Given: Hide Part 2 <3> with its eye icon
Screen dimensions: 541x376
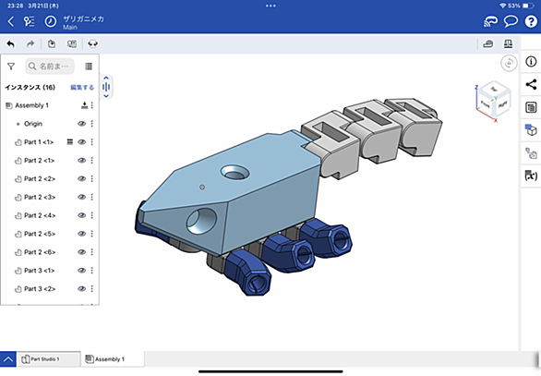Looking at the screenshot, I should pos(82,197).
